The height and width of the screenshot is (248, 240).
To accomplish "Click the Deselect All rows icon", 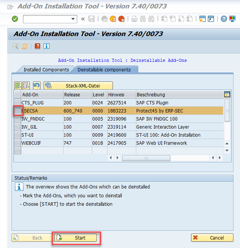I will coord(26,85).
